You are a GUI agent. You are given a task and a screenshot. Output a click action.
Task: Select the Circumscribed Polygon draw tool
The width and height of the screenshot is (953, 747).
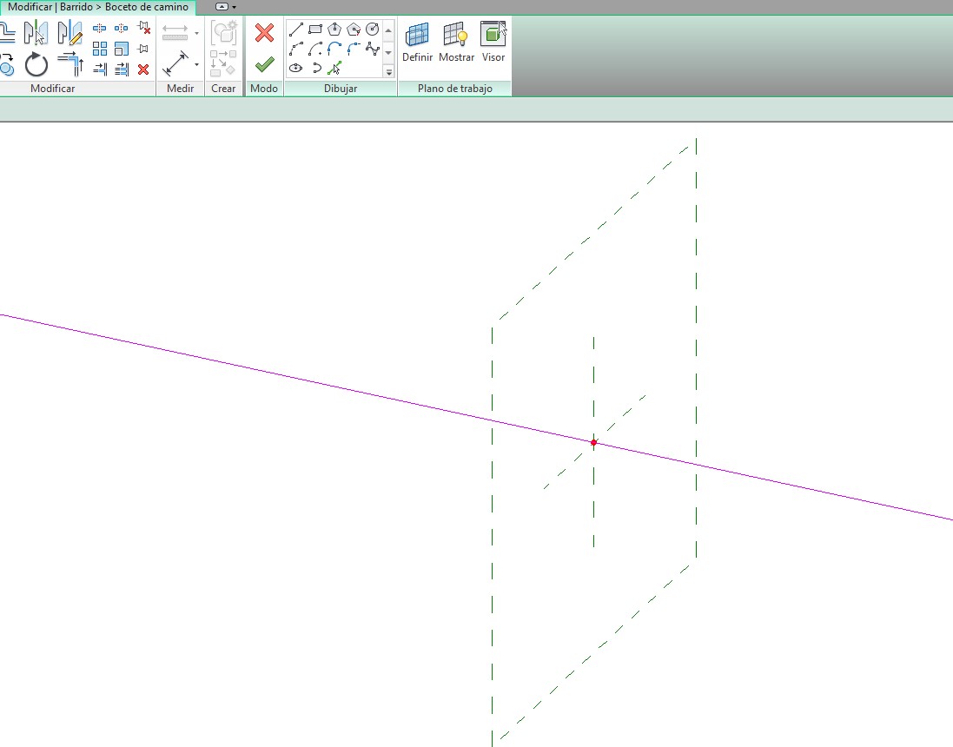(354, 30)
